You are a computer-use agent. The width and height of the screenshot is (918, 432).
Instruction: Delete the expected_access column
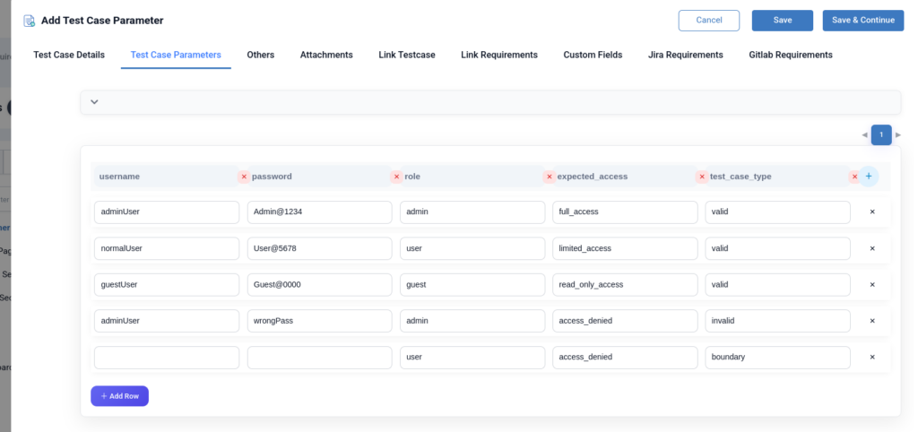[x=702, y=177]
